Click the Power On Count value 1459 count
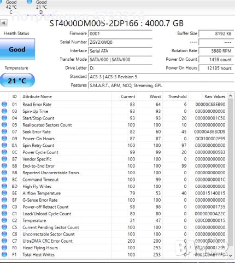Image resolution: width=235 pixels, height=263 pixels. [x=216, y=60]
